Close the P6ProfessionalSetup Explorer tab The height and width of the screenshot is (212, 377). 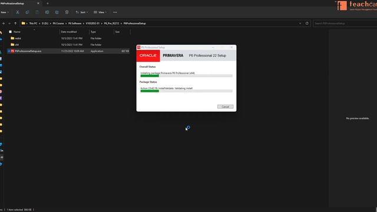coord(38,4)
